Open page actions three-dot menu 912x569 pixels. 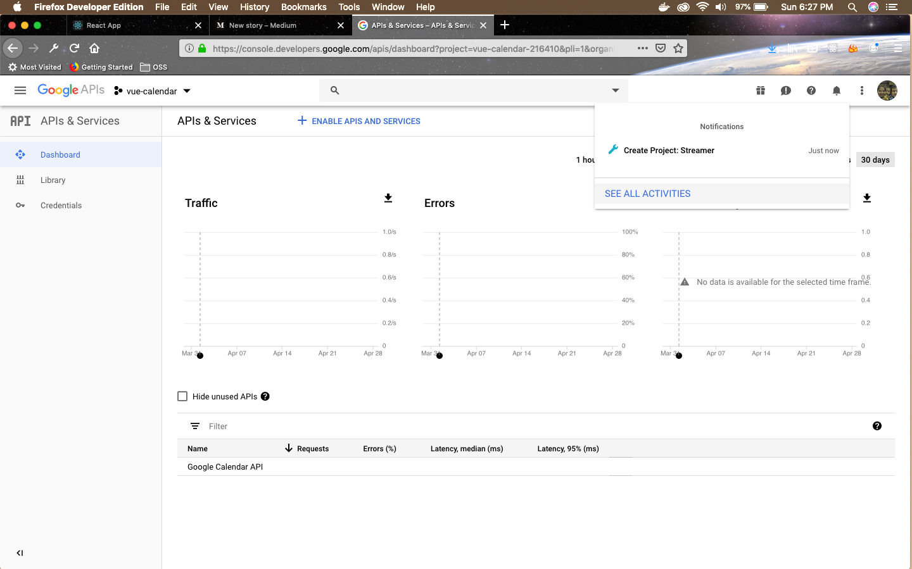[643, 48]
